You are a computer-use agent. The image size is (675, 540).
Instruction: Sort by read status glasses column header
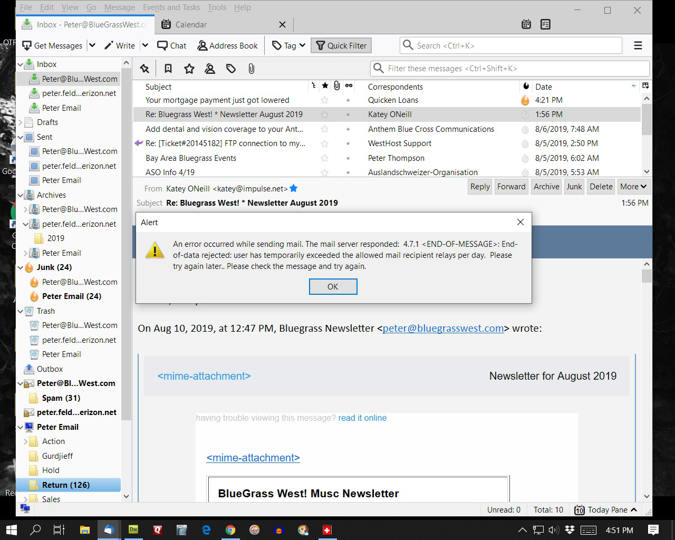tap(349, 86)
